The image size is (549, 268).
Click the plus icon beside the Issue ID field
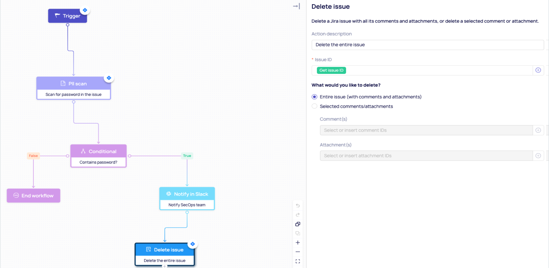click(x=538, y=70)
